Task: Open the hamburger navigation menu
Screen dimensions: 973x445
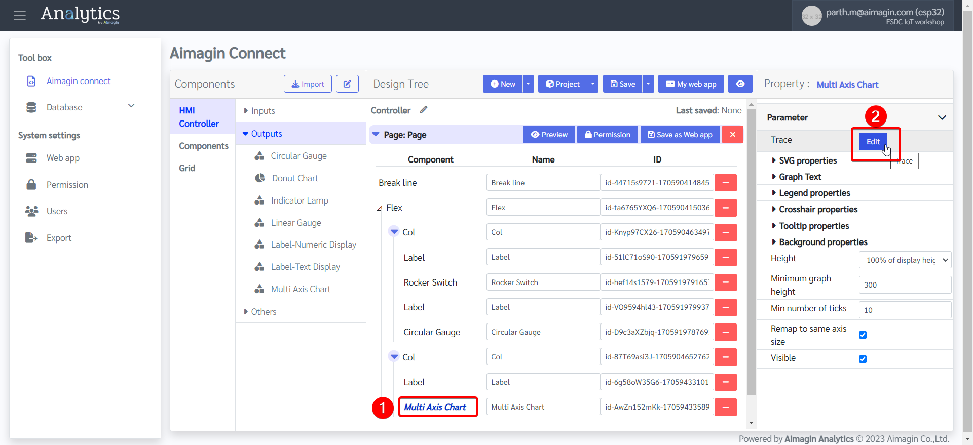Action: click(20, 16)
